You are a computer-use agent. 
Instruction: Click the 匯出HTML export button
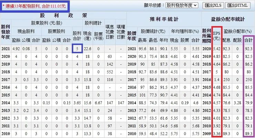[x=237, y=6]
